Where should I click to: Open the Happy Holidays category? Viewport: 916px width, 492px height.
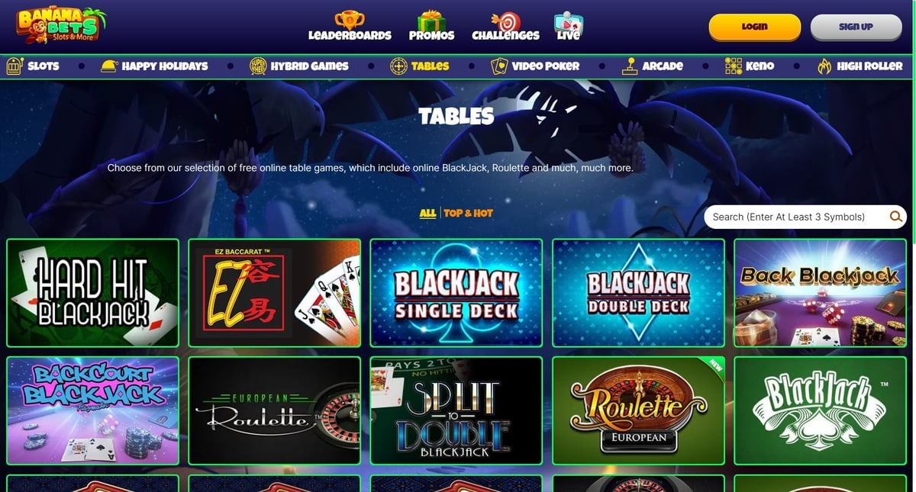pyautogui.click(x=154, y=66)
